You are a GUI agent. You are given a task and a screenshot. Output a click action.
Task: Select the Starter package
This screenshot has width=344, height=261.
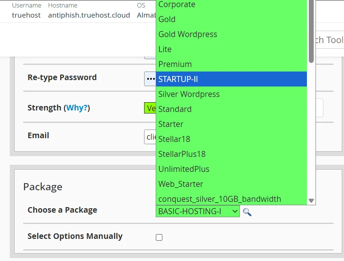231,124
